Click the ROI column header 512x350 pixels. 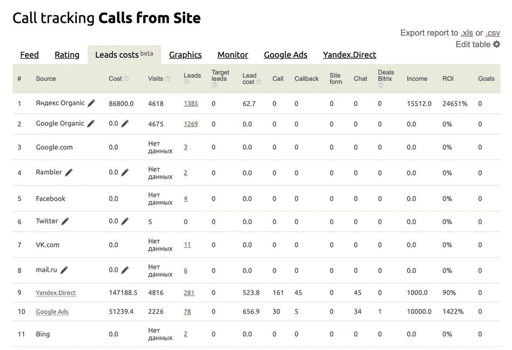tap(447, 78)
